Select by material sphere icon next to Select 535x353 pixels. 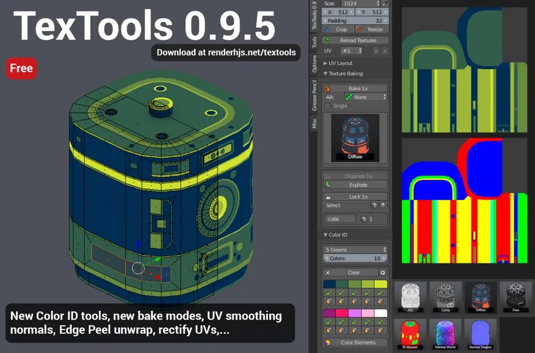[383, 205]
